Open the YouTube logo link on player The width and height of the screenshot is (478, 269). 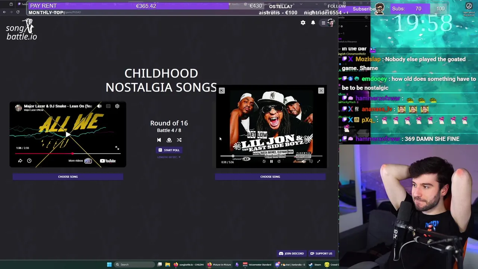108,161
